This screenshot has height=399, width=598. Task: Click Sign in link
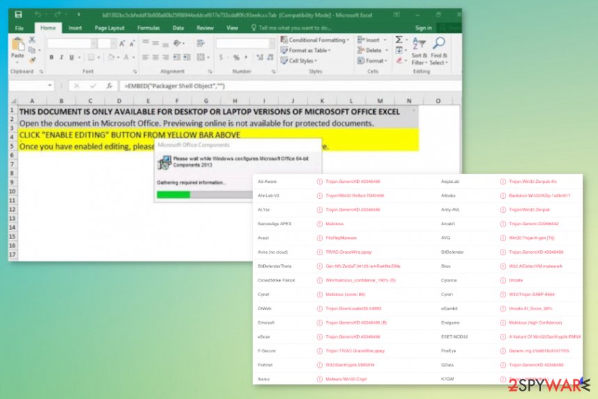click(x=423, y=28)
